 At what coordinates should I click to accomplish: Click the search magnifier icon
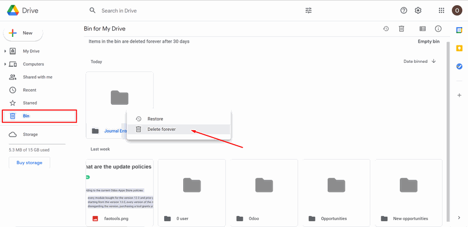point(92,10)
